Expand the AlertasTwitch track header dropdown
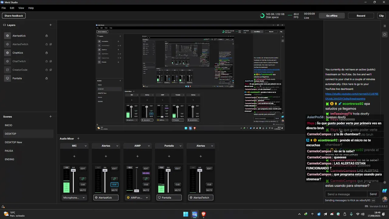This screenshot has width=389, height=219. click(212, 146)
